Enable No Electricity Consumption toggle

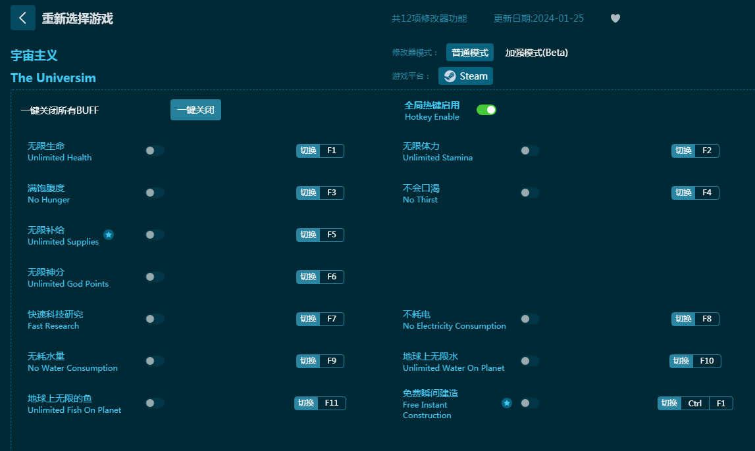pos(530,319)
